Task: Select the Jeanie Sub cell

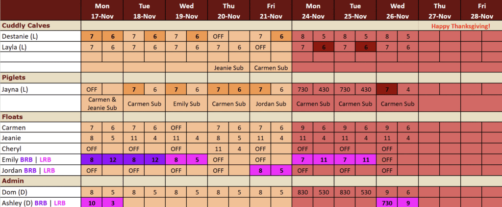Action: (x=229, y=67)
